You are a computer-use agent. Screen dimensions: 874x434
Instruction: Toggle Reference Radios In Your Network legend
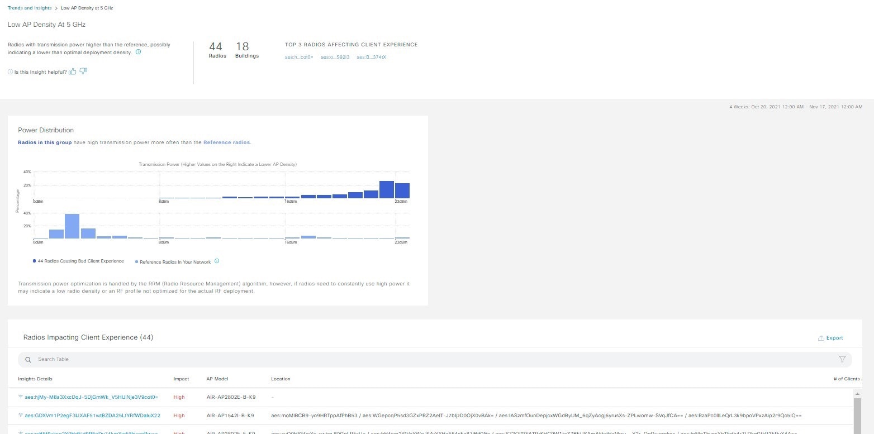pyautogui.click(x=173, y=261)
